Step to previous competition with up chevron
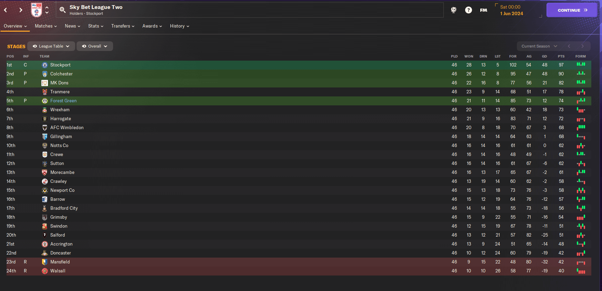This screenshot has width=602, height=291. click(x=47, y=7)
